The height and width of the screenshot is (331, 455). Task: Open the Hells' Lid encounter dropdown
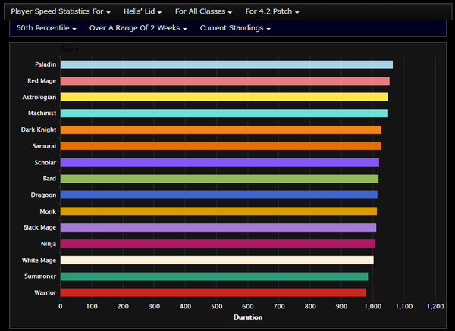[143, 11]
